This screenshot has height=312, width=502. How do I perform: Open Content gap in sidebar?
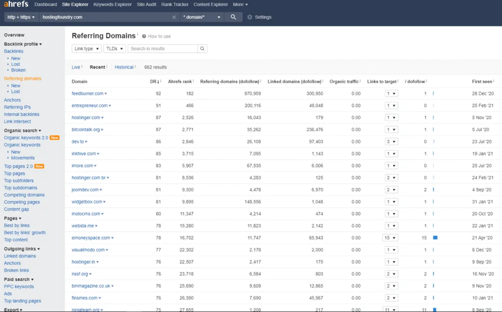coord(16,209)
